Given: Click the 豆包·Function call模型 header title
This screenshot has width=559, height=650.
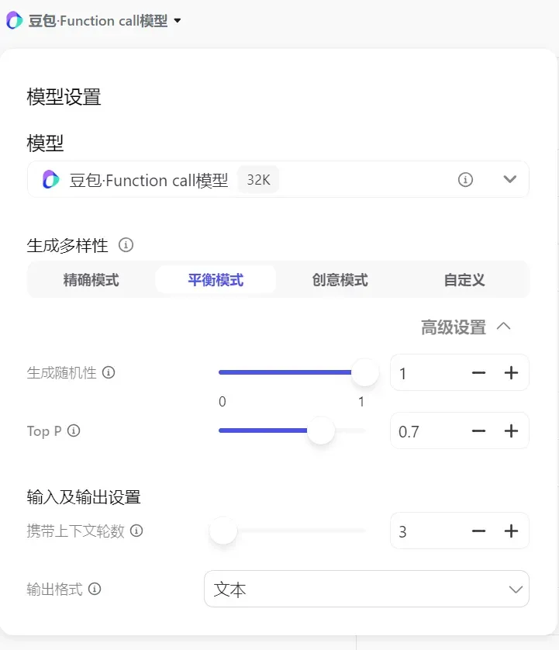Looking at the screenshot, I should point(98,20).
